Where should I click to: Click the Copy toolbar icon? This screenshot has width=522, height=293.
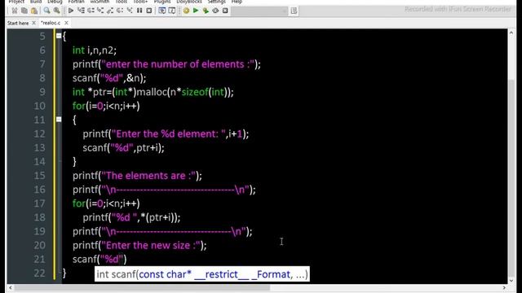(x=24, y=11)
